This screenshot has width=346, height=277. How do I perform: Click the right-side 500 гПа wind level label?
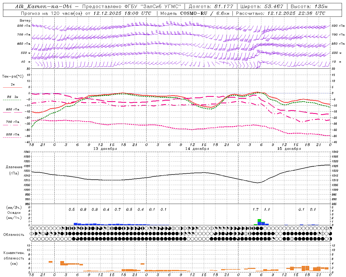click(338, 26)
